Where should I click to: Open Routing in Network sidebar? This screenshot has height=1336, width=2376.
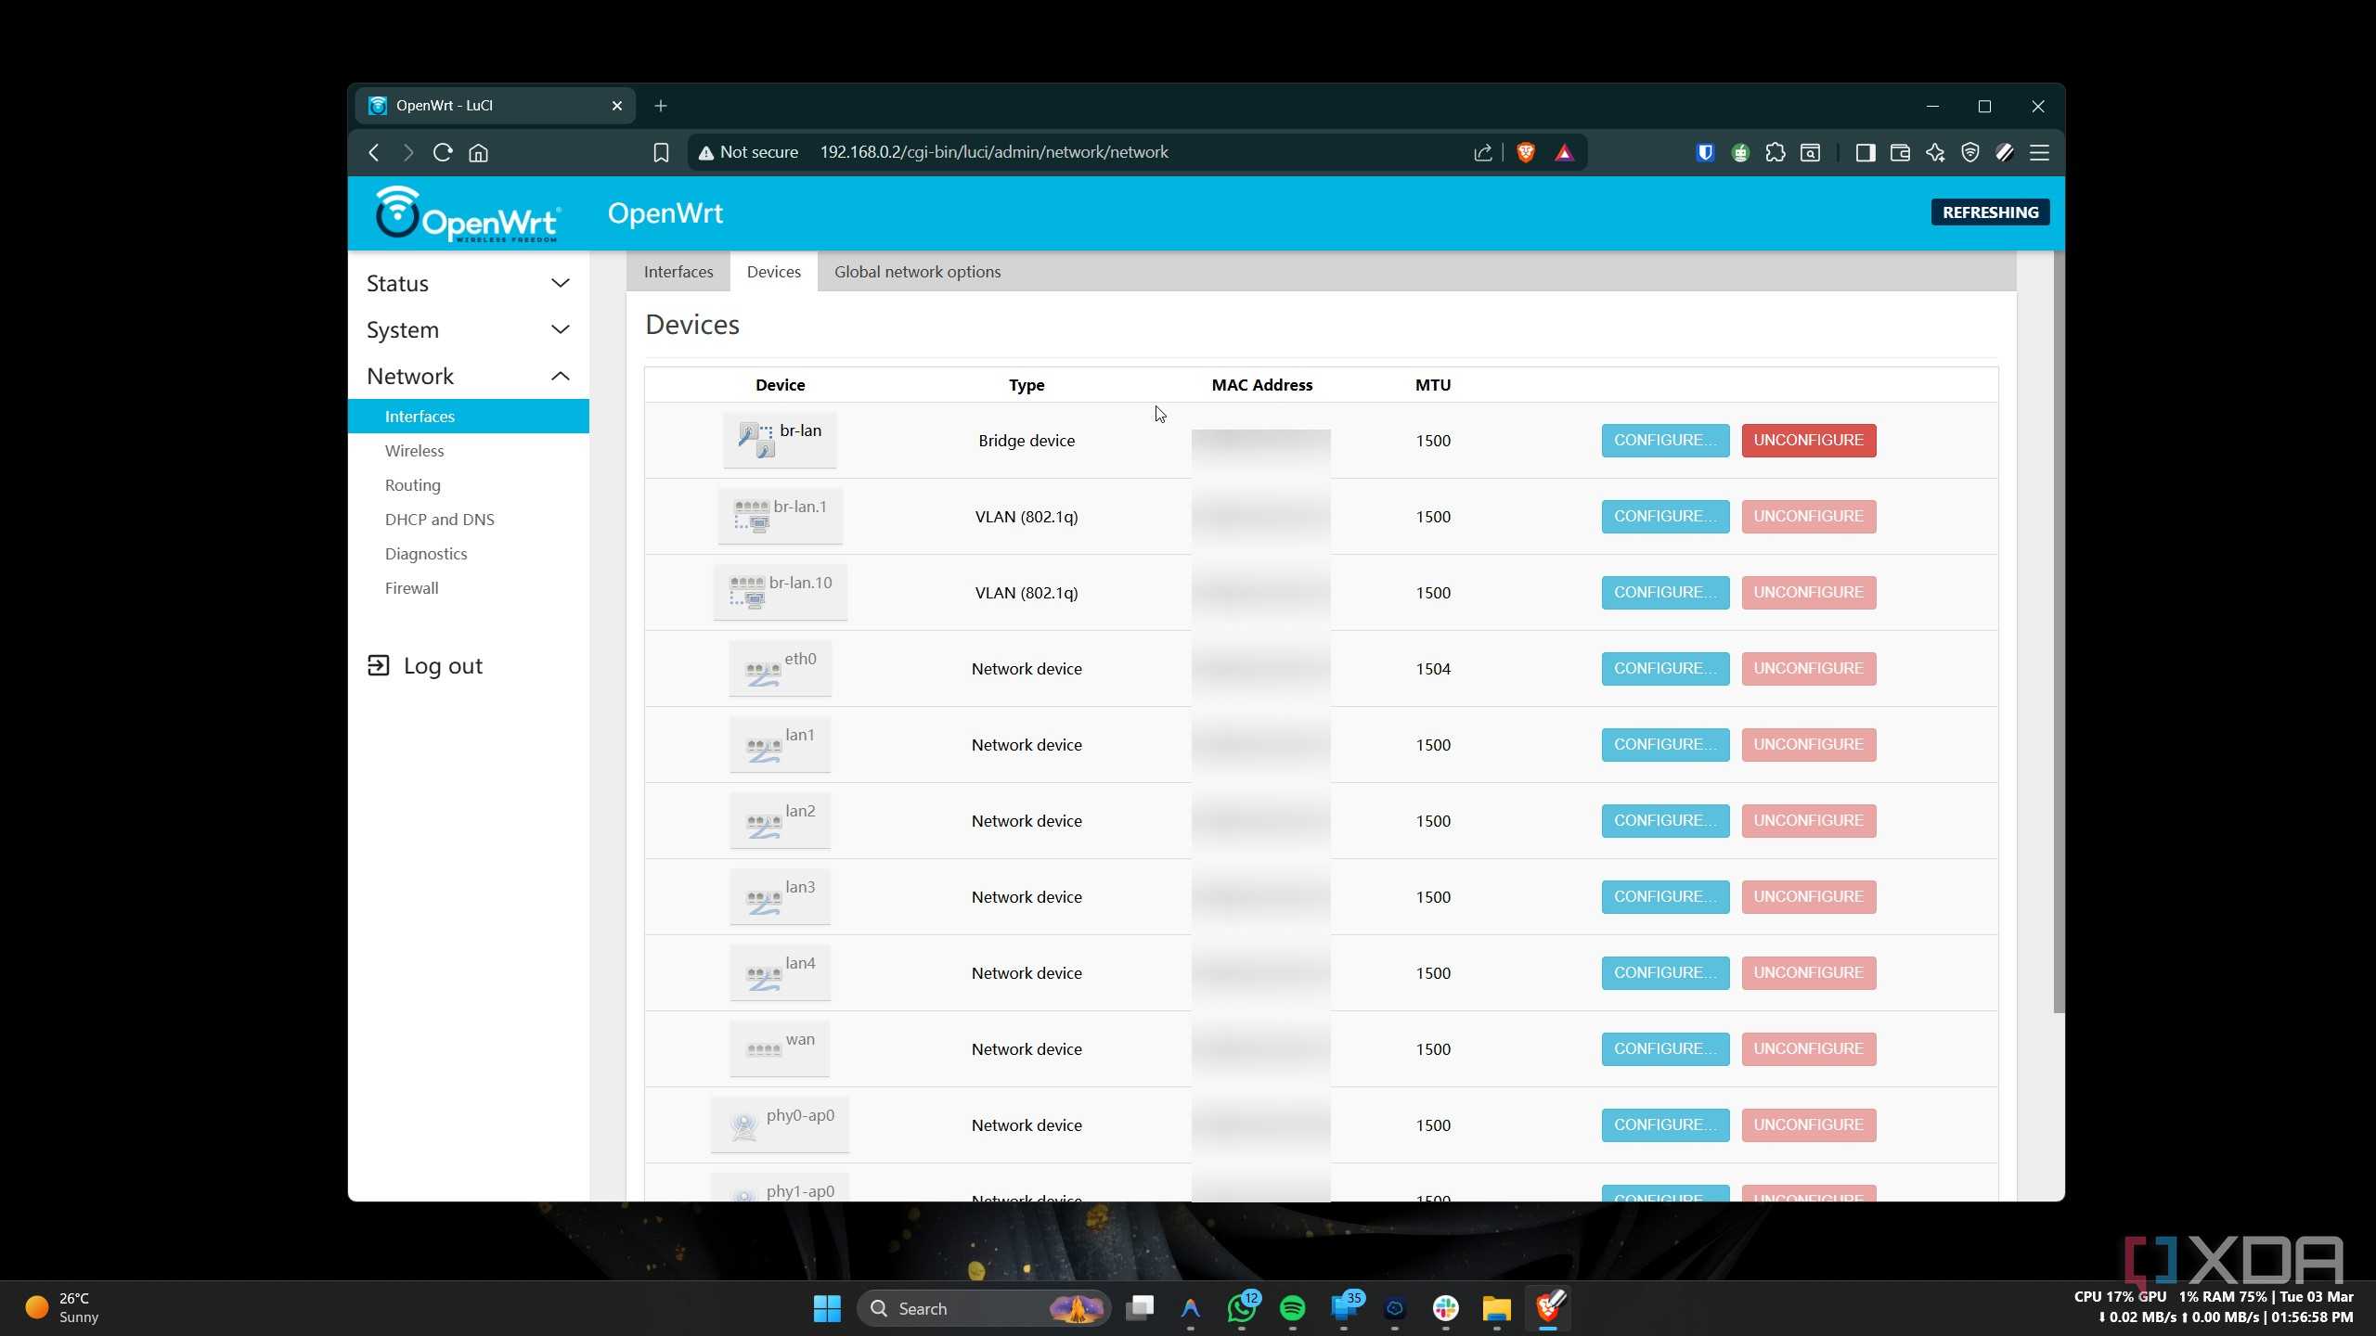pyautogui.click(x=412, y=485)
